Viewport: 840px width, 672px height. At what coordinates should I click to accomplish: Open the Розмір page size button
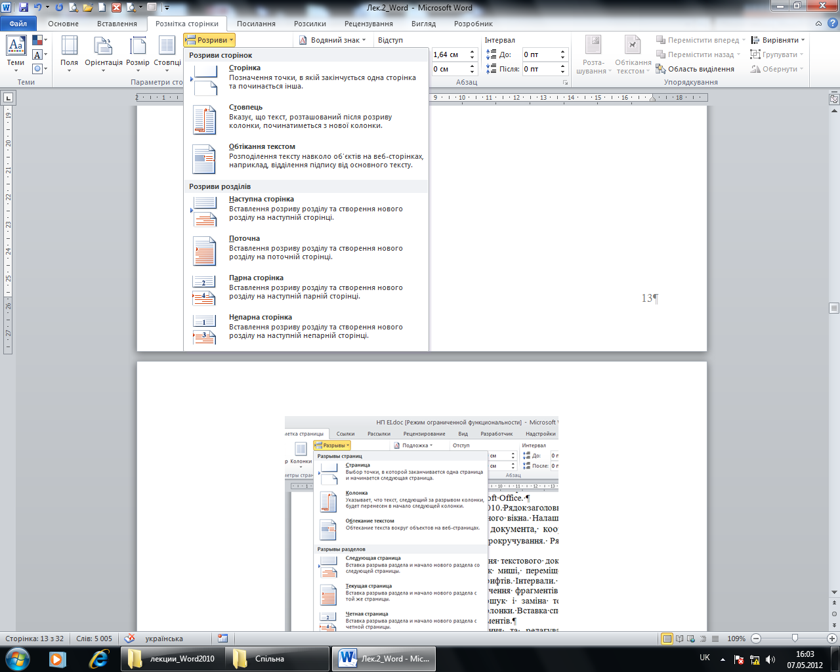click(138, 53)
